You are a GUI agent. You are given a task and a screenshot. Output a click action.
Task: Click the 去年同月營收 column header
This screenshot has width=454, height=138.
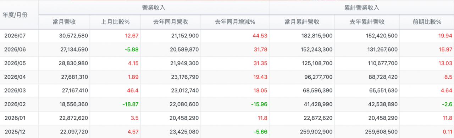(171, 22)
